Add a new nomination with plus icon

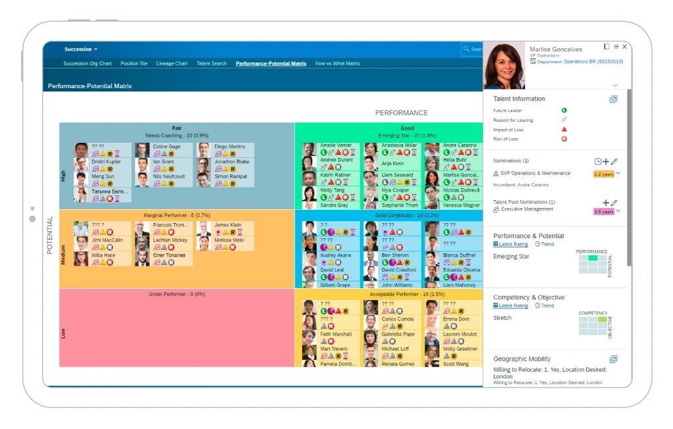point(605,162)
